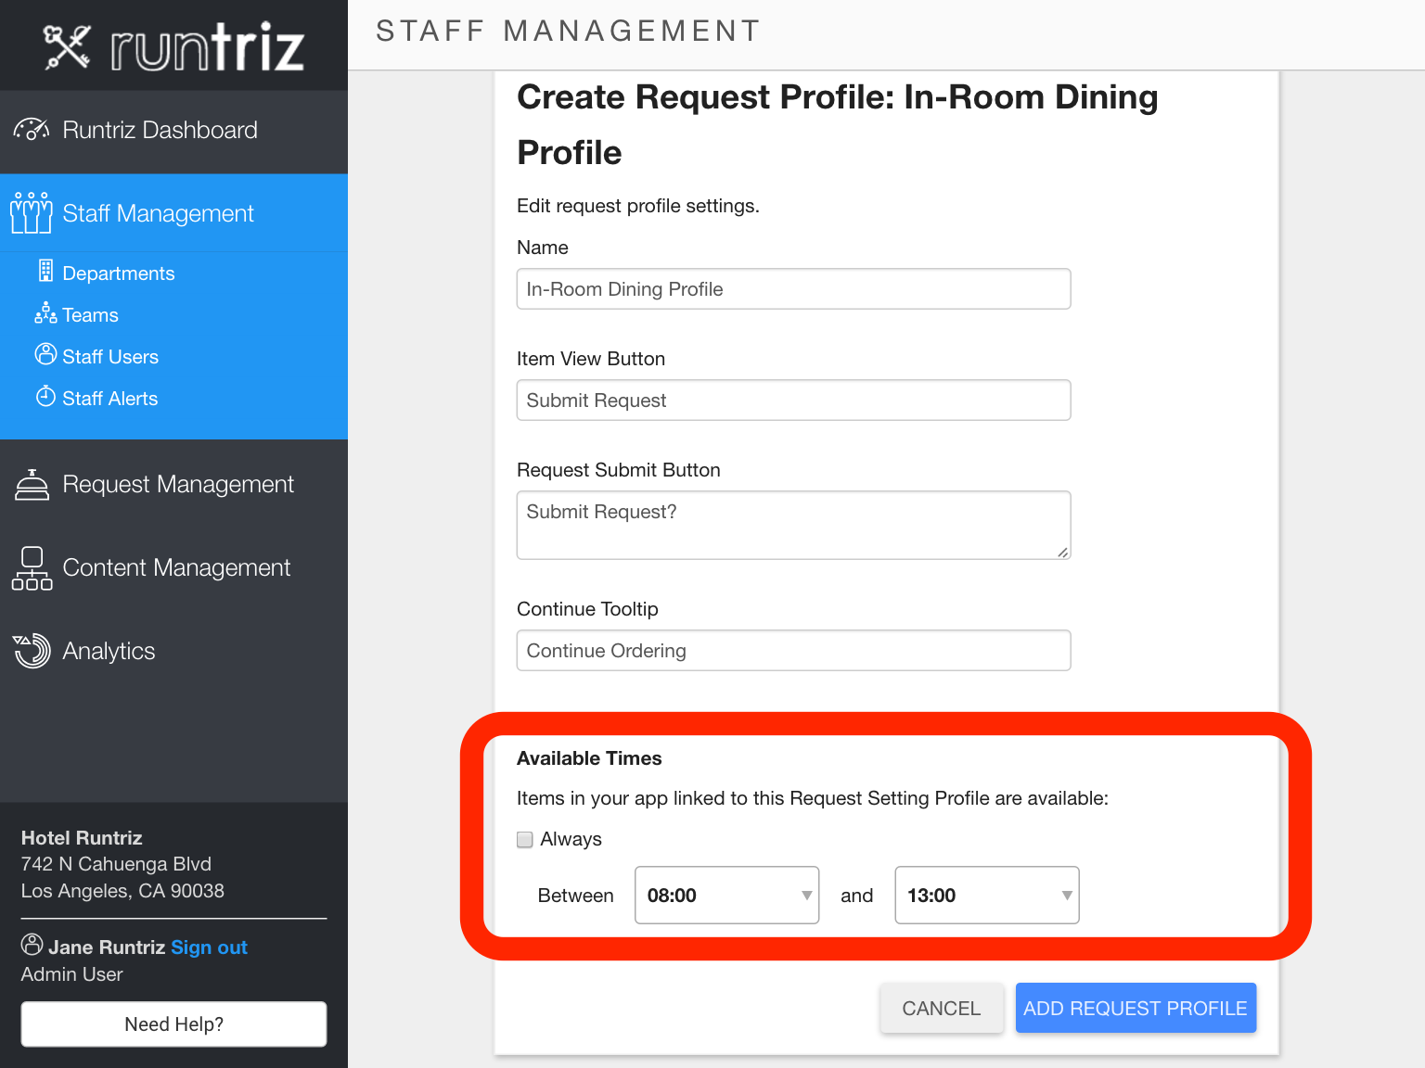Open the 13:00 end time dropdown
Image resolution: width=1425 pixels, height=1068 pixels.
pos(986,895)
